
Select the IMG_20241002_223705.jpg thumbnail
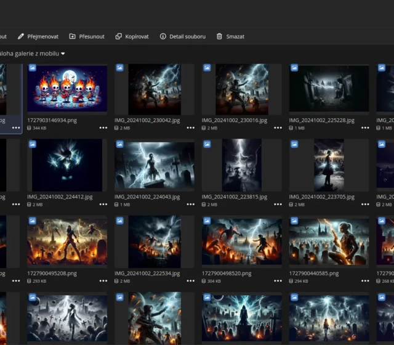[x=329, y=165]
